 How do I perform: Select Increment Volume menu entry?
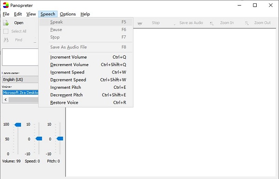86,57
